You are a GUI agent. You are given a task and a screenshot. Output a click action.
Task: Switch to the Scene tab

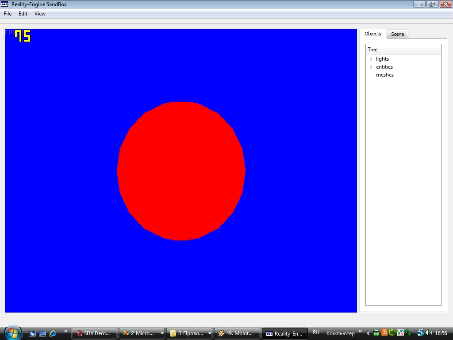tap(397, 34)
